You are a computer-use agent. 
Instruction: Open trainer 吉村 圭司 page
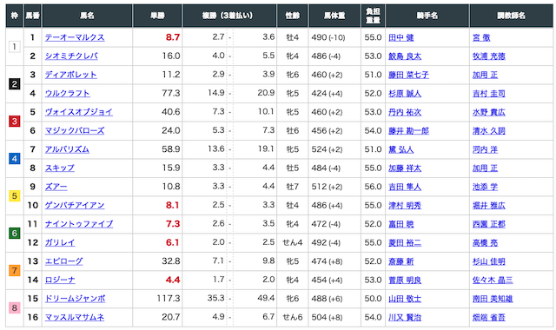(x=489, y=94)
